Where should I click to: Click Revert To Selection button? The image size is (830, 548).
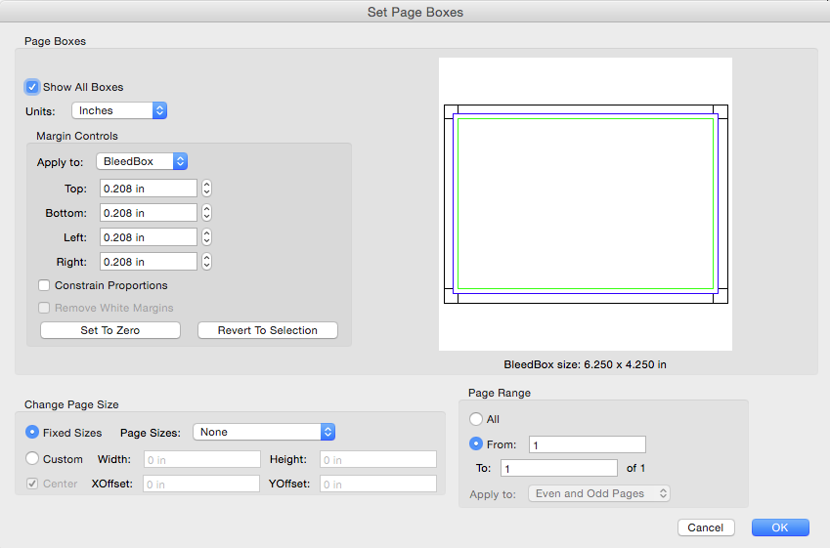267,330
